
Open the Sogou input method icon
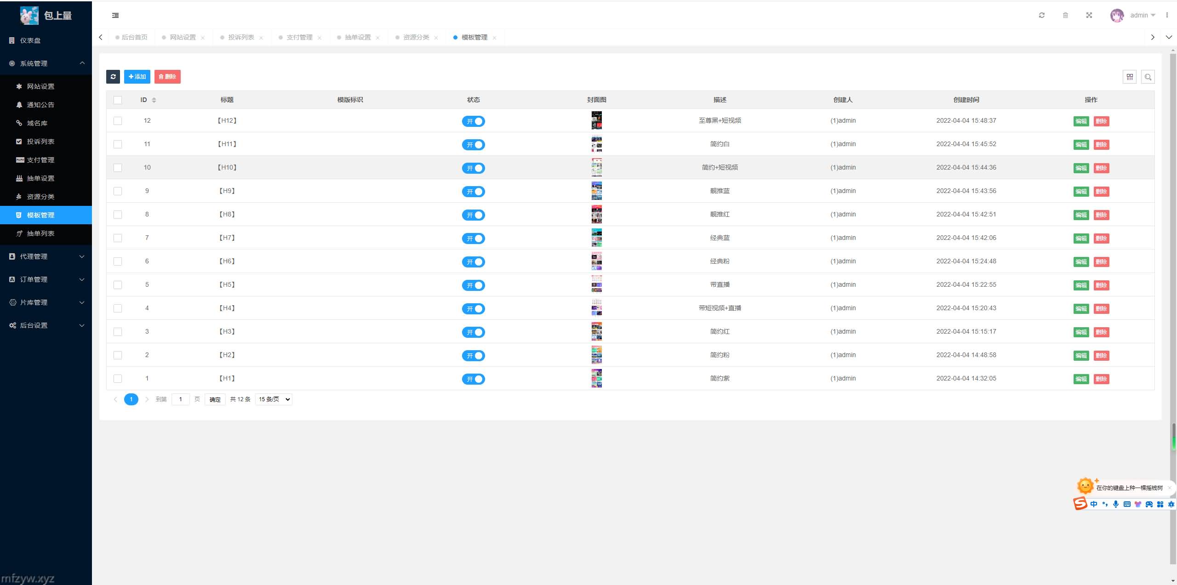pyautogui.click(x=1080, y=504)
